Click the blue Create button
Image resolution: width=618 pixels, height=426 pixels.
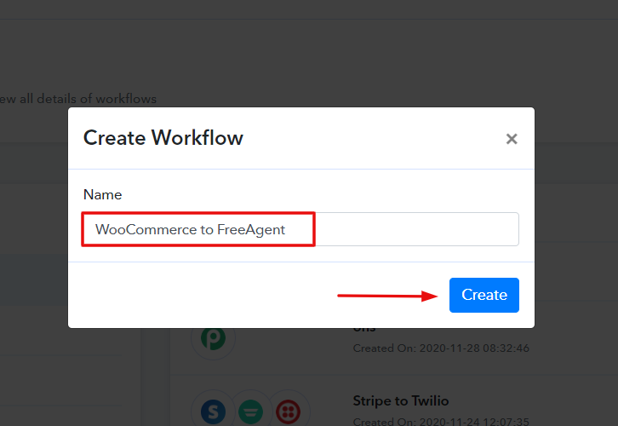[x=484, y=295]
